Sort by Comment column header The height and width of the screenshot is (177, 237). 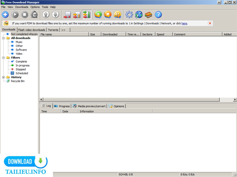(197, 34)
